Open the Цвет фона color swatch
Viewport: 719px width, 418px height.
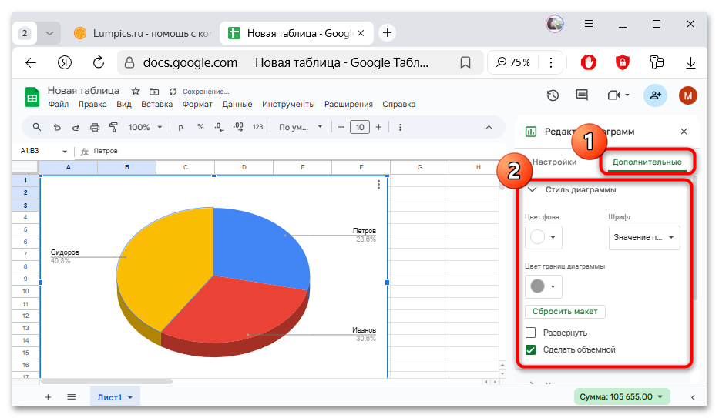tap(543, 237)
